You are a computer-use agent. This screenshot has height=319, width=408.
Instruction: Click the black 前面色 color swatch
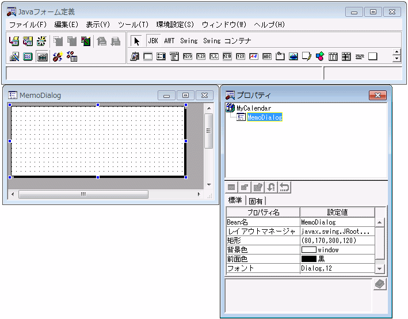coord(308,259)
